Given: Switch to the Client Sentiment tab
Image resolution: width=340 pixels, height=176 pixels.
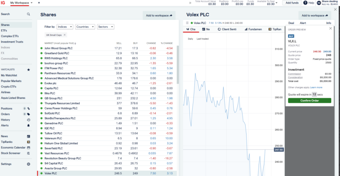Looking at the screenshot, I should (227, 29).
